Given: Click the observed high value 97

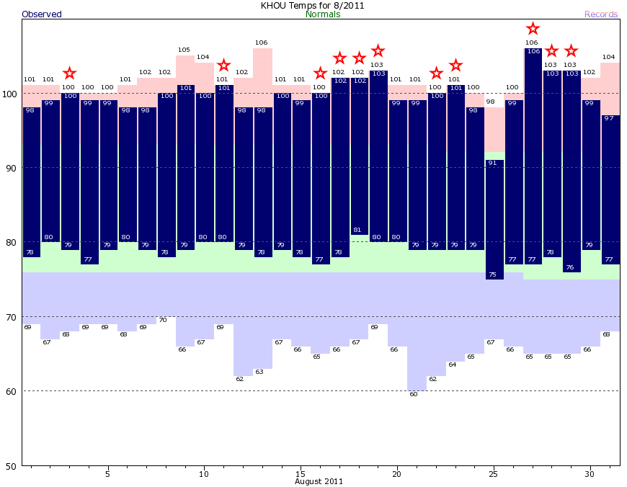Looking at the screenshot, I should 608,118.
